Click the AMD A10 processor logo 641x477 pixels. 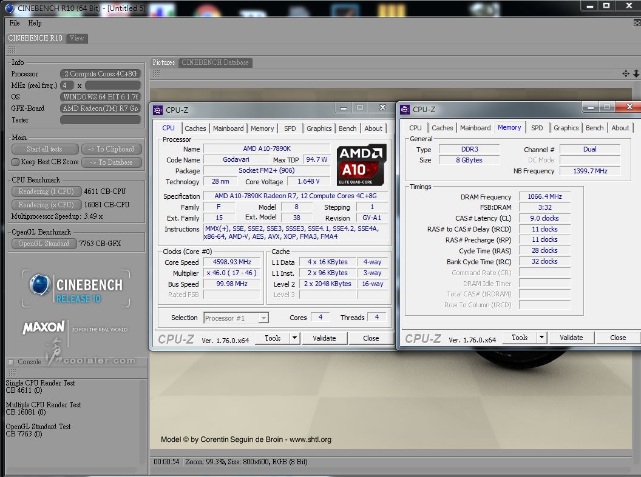point(362,165)
